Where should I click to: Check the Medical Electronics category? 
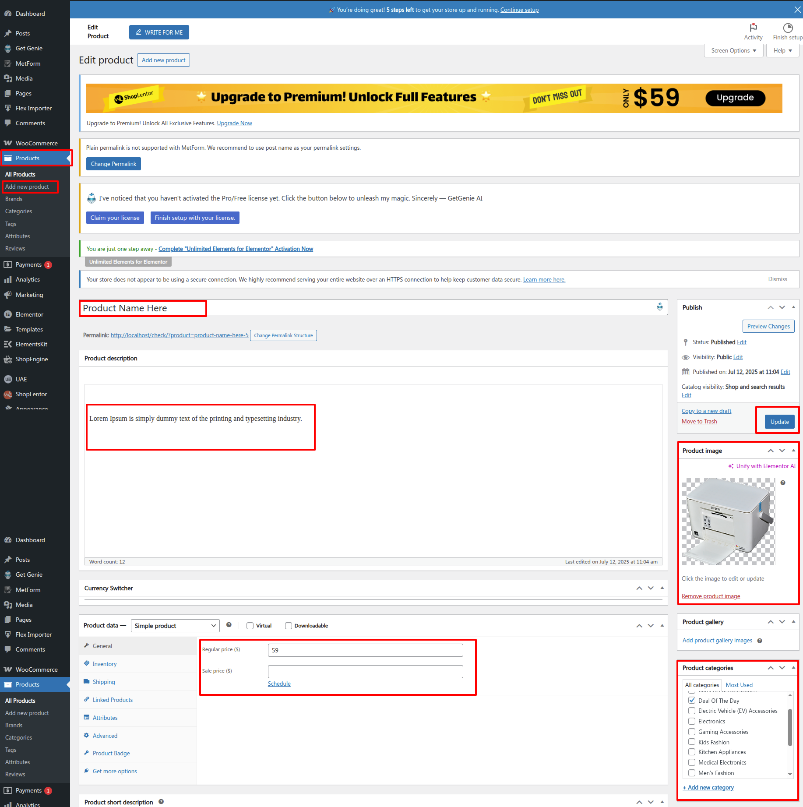pyautogui.click(x=692, y=762)
